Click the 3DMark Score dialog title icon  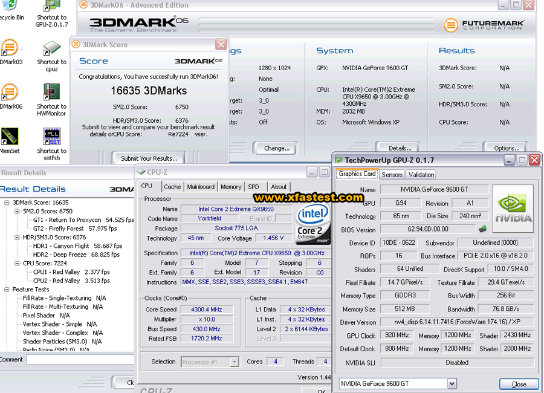tap(76, 44)
